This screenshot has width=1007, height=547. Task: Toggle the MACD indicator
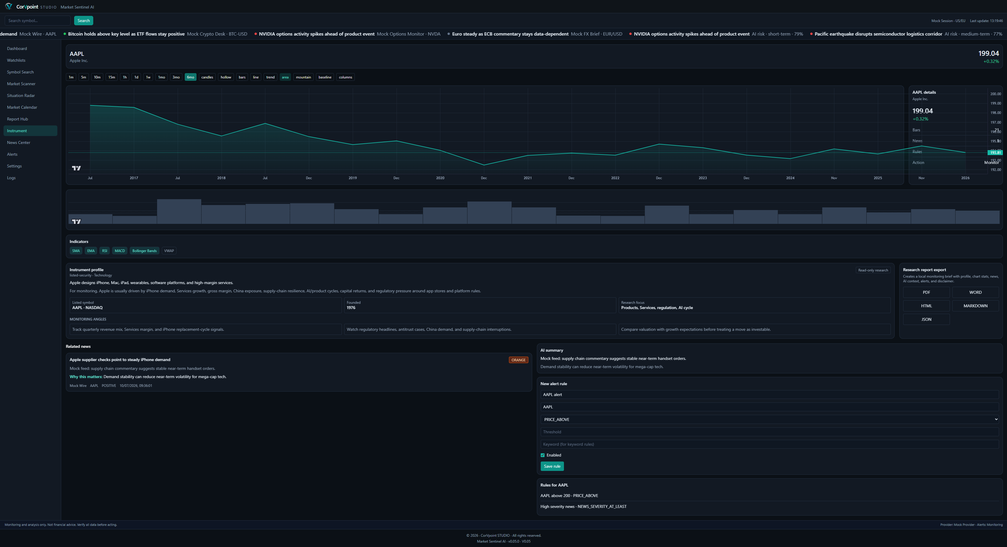(x=120, y=251)
